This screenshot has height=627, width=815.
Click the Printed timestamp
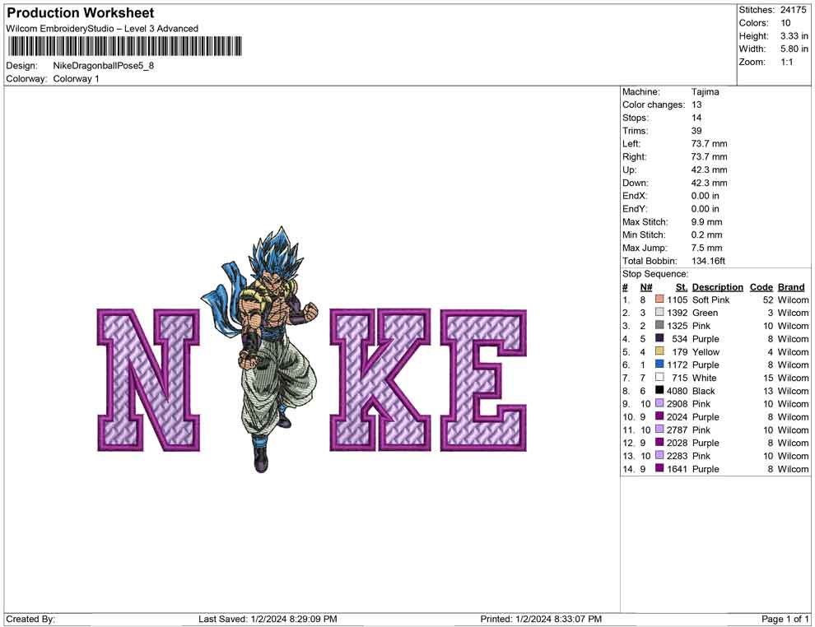point(541,619)
